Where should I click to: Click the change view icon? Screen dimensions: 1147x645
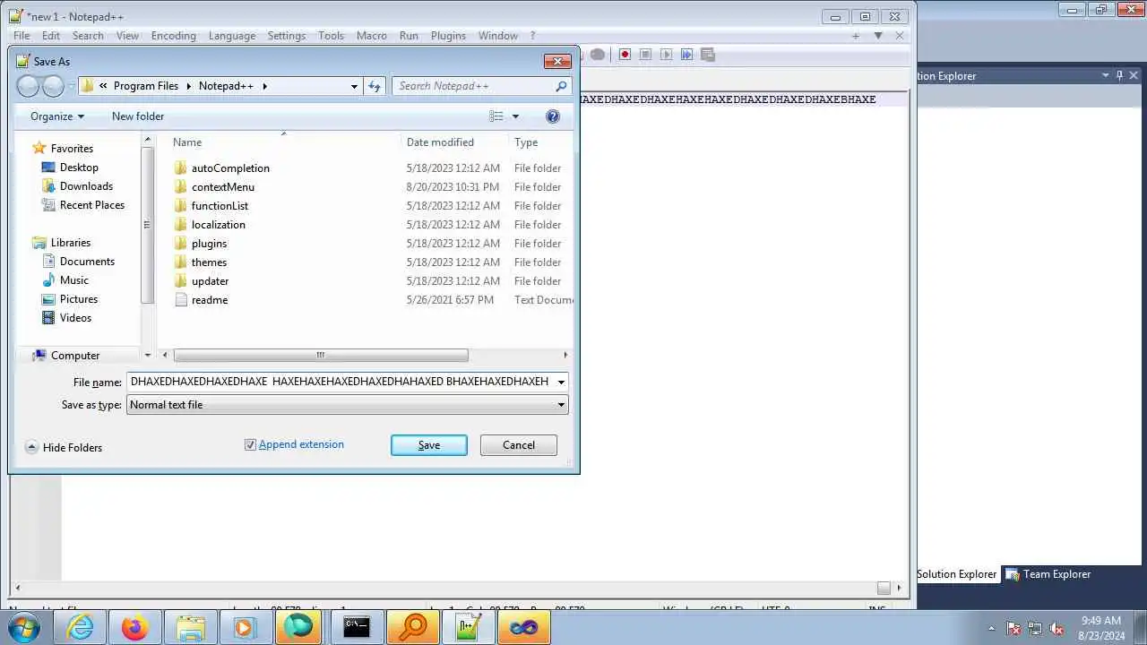(496, 116)
